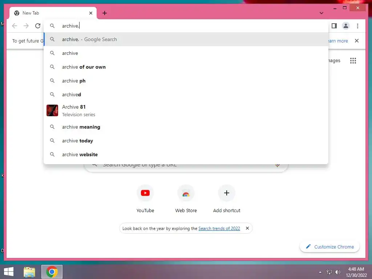Image resolution: width=372 pixels, height=279 pixels.
Task: Open the Web Store shortcut
Action: pyautogui.click(x=186, y=199)
